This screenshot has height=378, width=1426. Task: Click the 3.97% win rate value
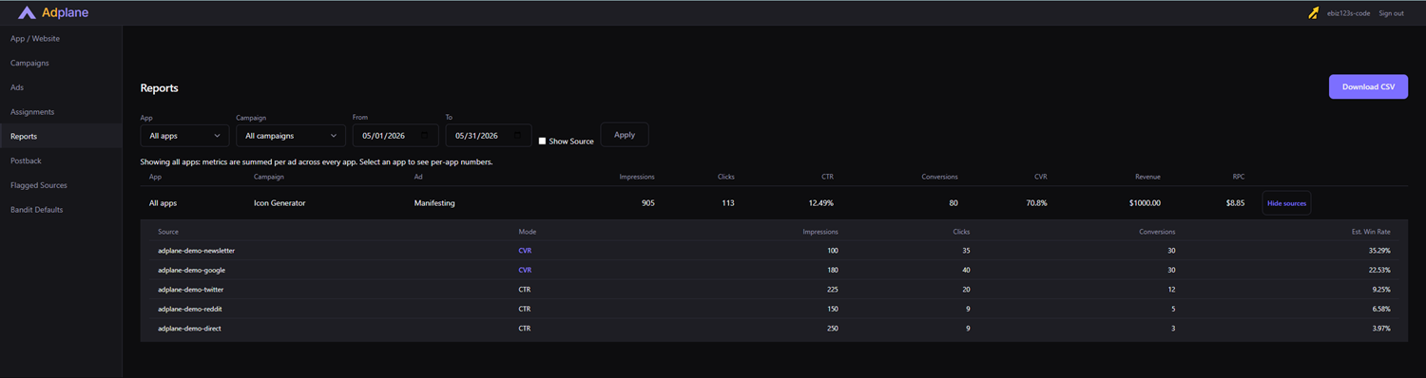pos(1381,329)
